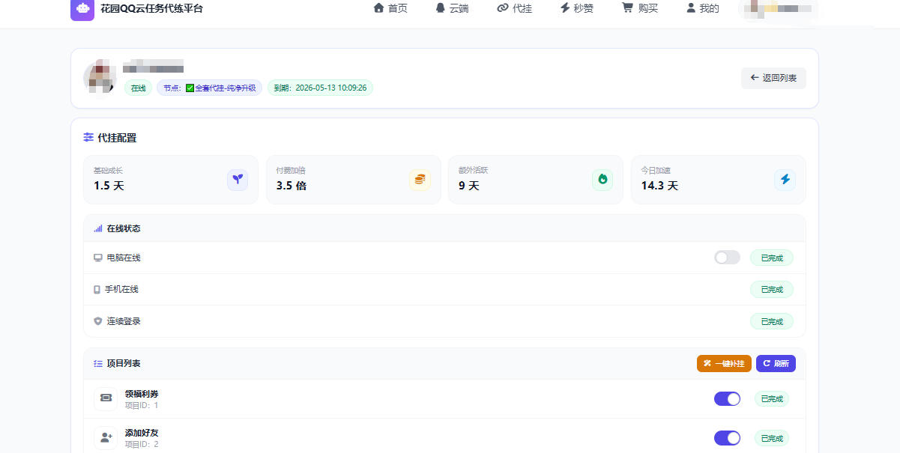Click the 一键补挂 button

click(722, 363)
